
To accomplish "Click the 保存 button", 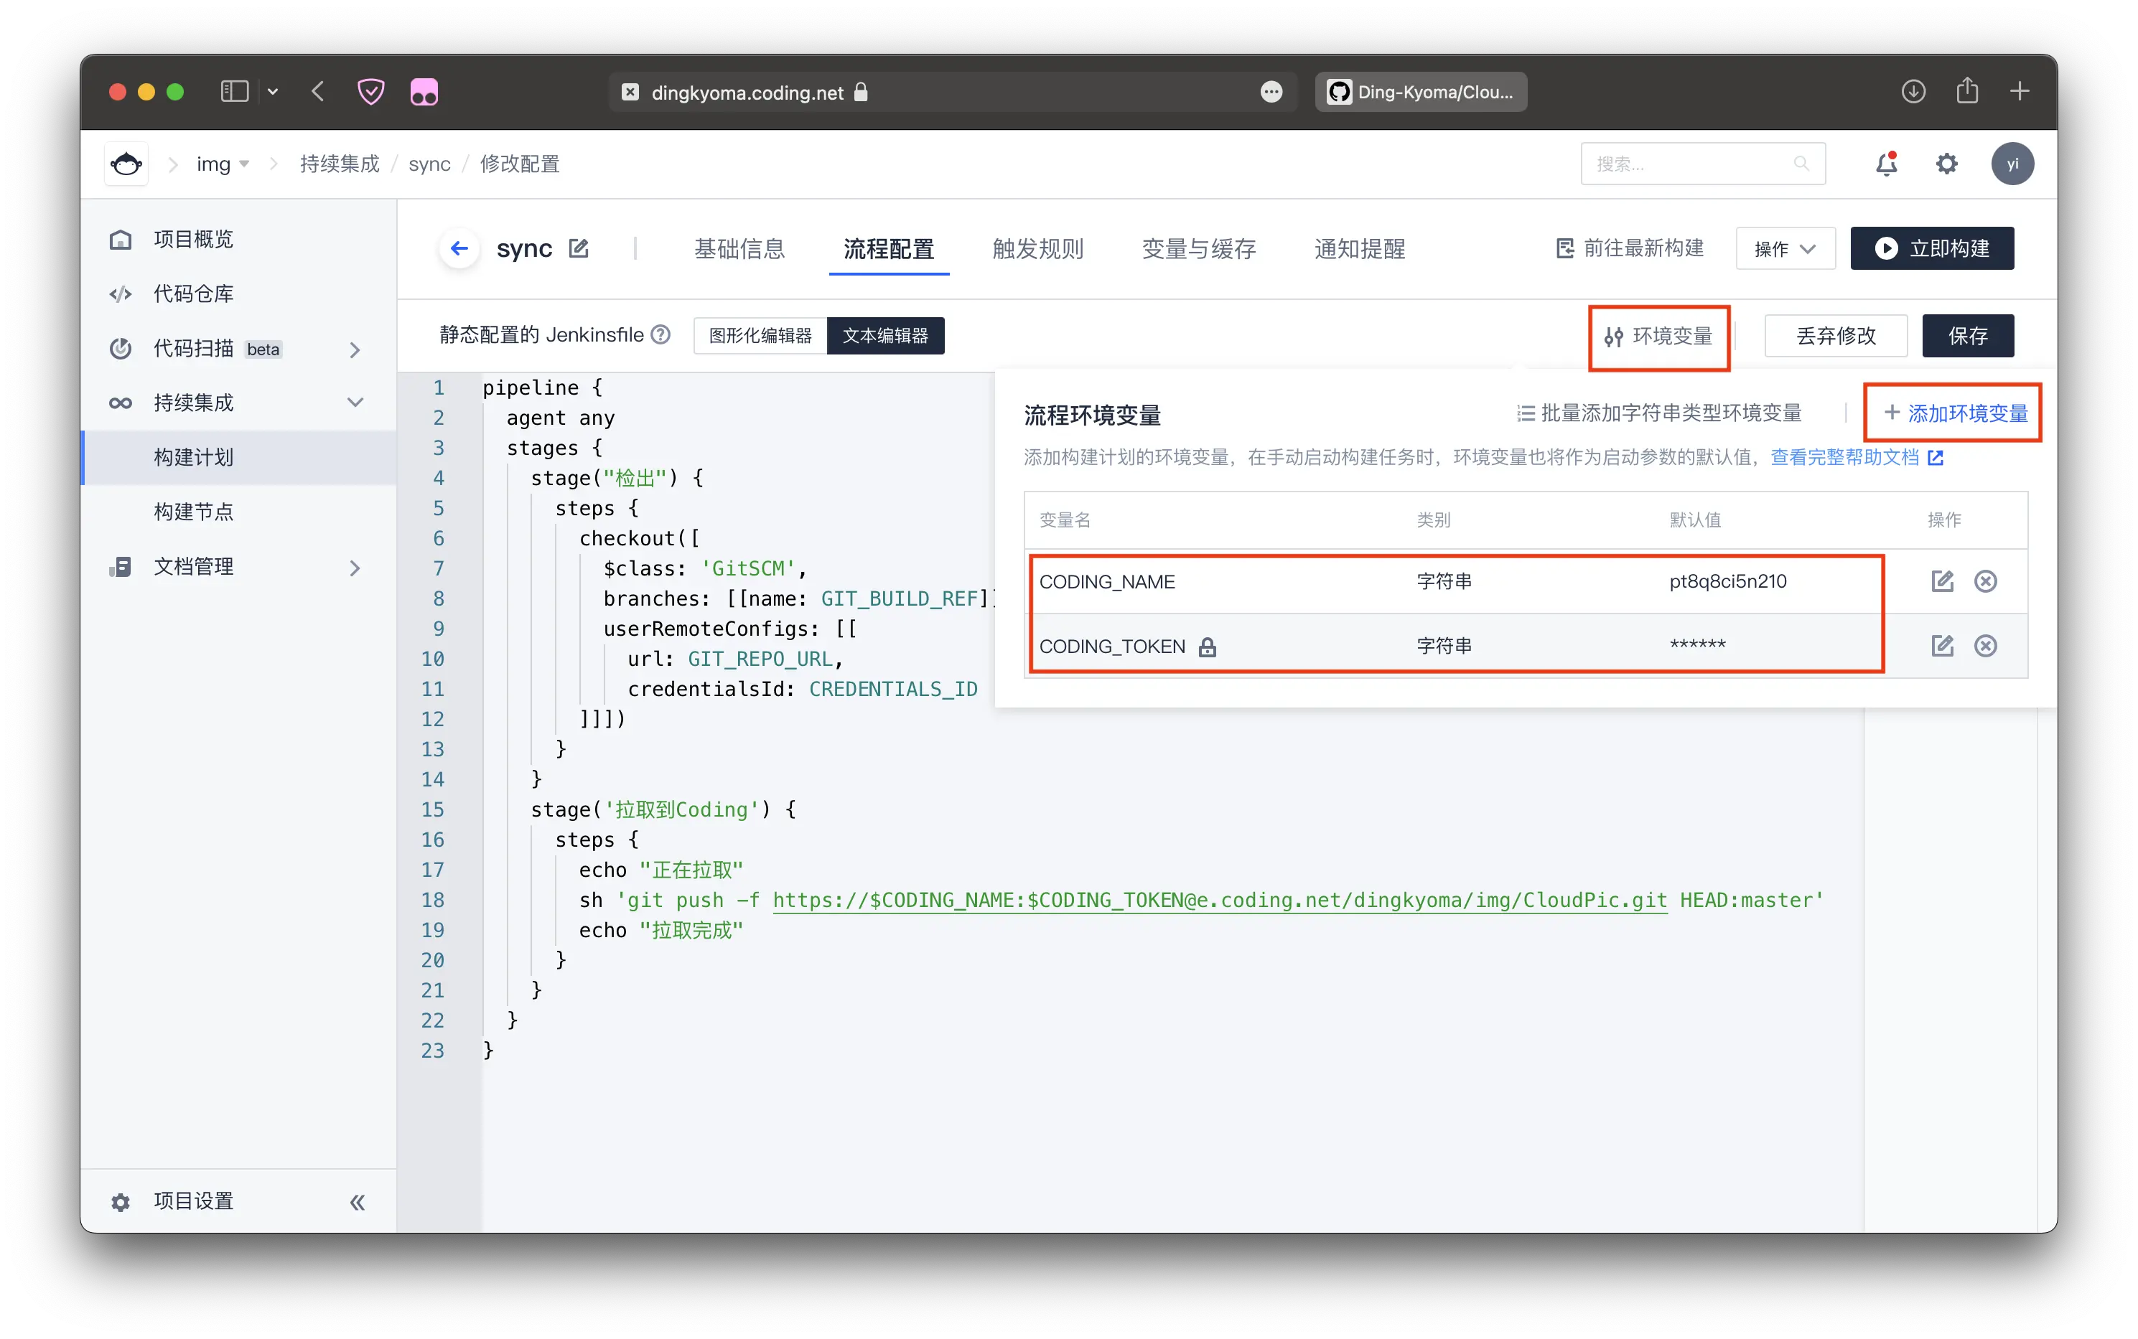I will tap(1967, 336).
